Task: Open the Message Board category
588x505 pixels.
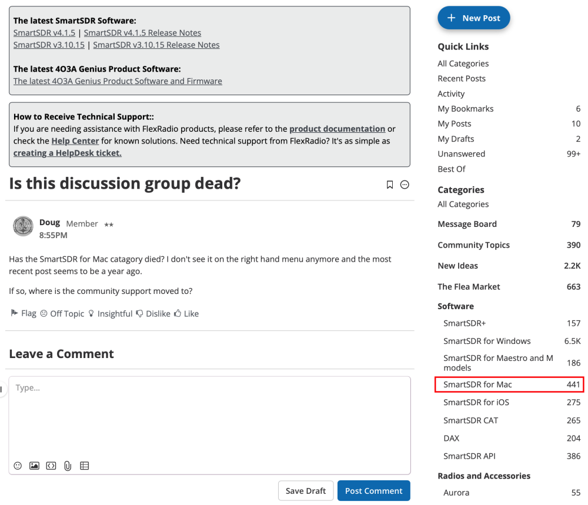Action: (509, 224)
